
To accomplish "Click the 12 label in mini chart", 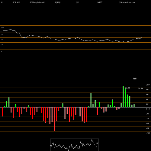I will pyautogui.click(x=97, y=143).
